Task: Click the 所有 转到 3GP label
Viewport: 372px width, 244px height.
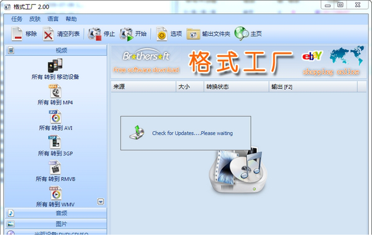Action: click(x=55, y=154)
